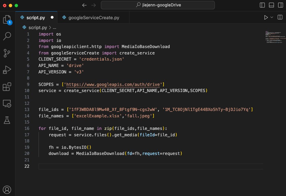
Task: Open the Run and Debug view
Action: pyautogui.click(x=7, y=70)
